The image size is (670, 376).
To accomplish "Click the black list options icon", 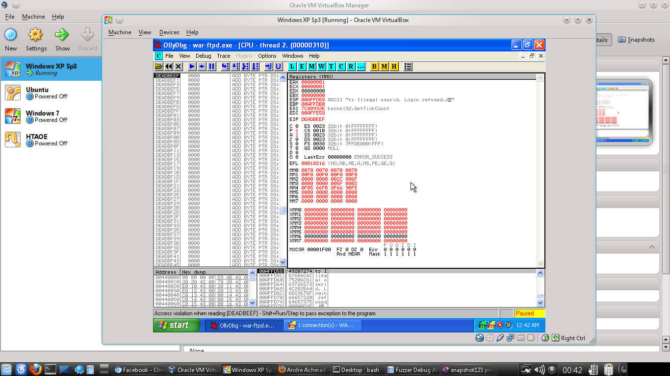I will coord(408,66).
